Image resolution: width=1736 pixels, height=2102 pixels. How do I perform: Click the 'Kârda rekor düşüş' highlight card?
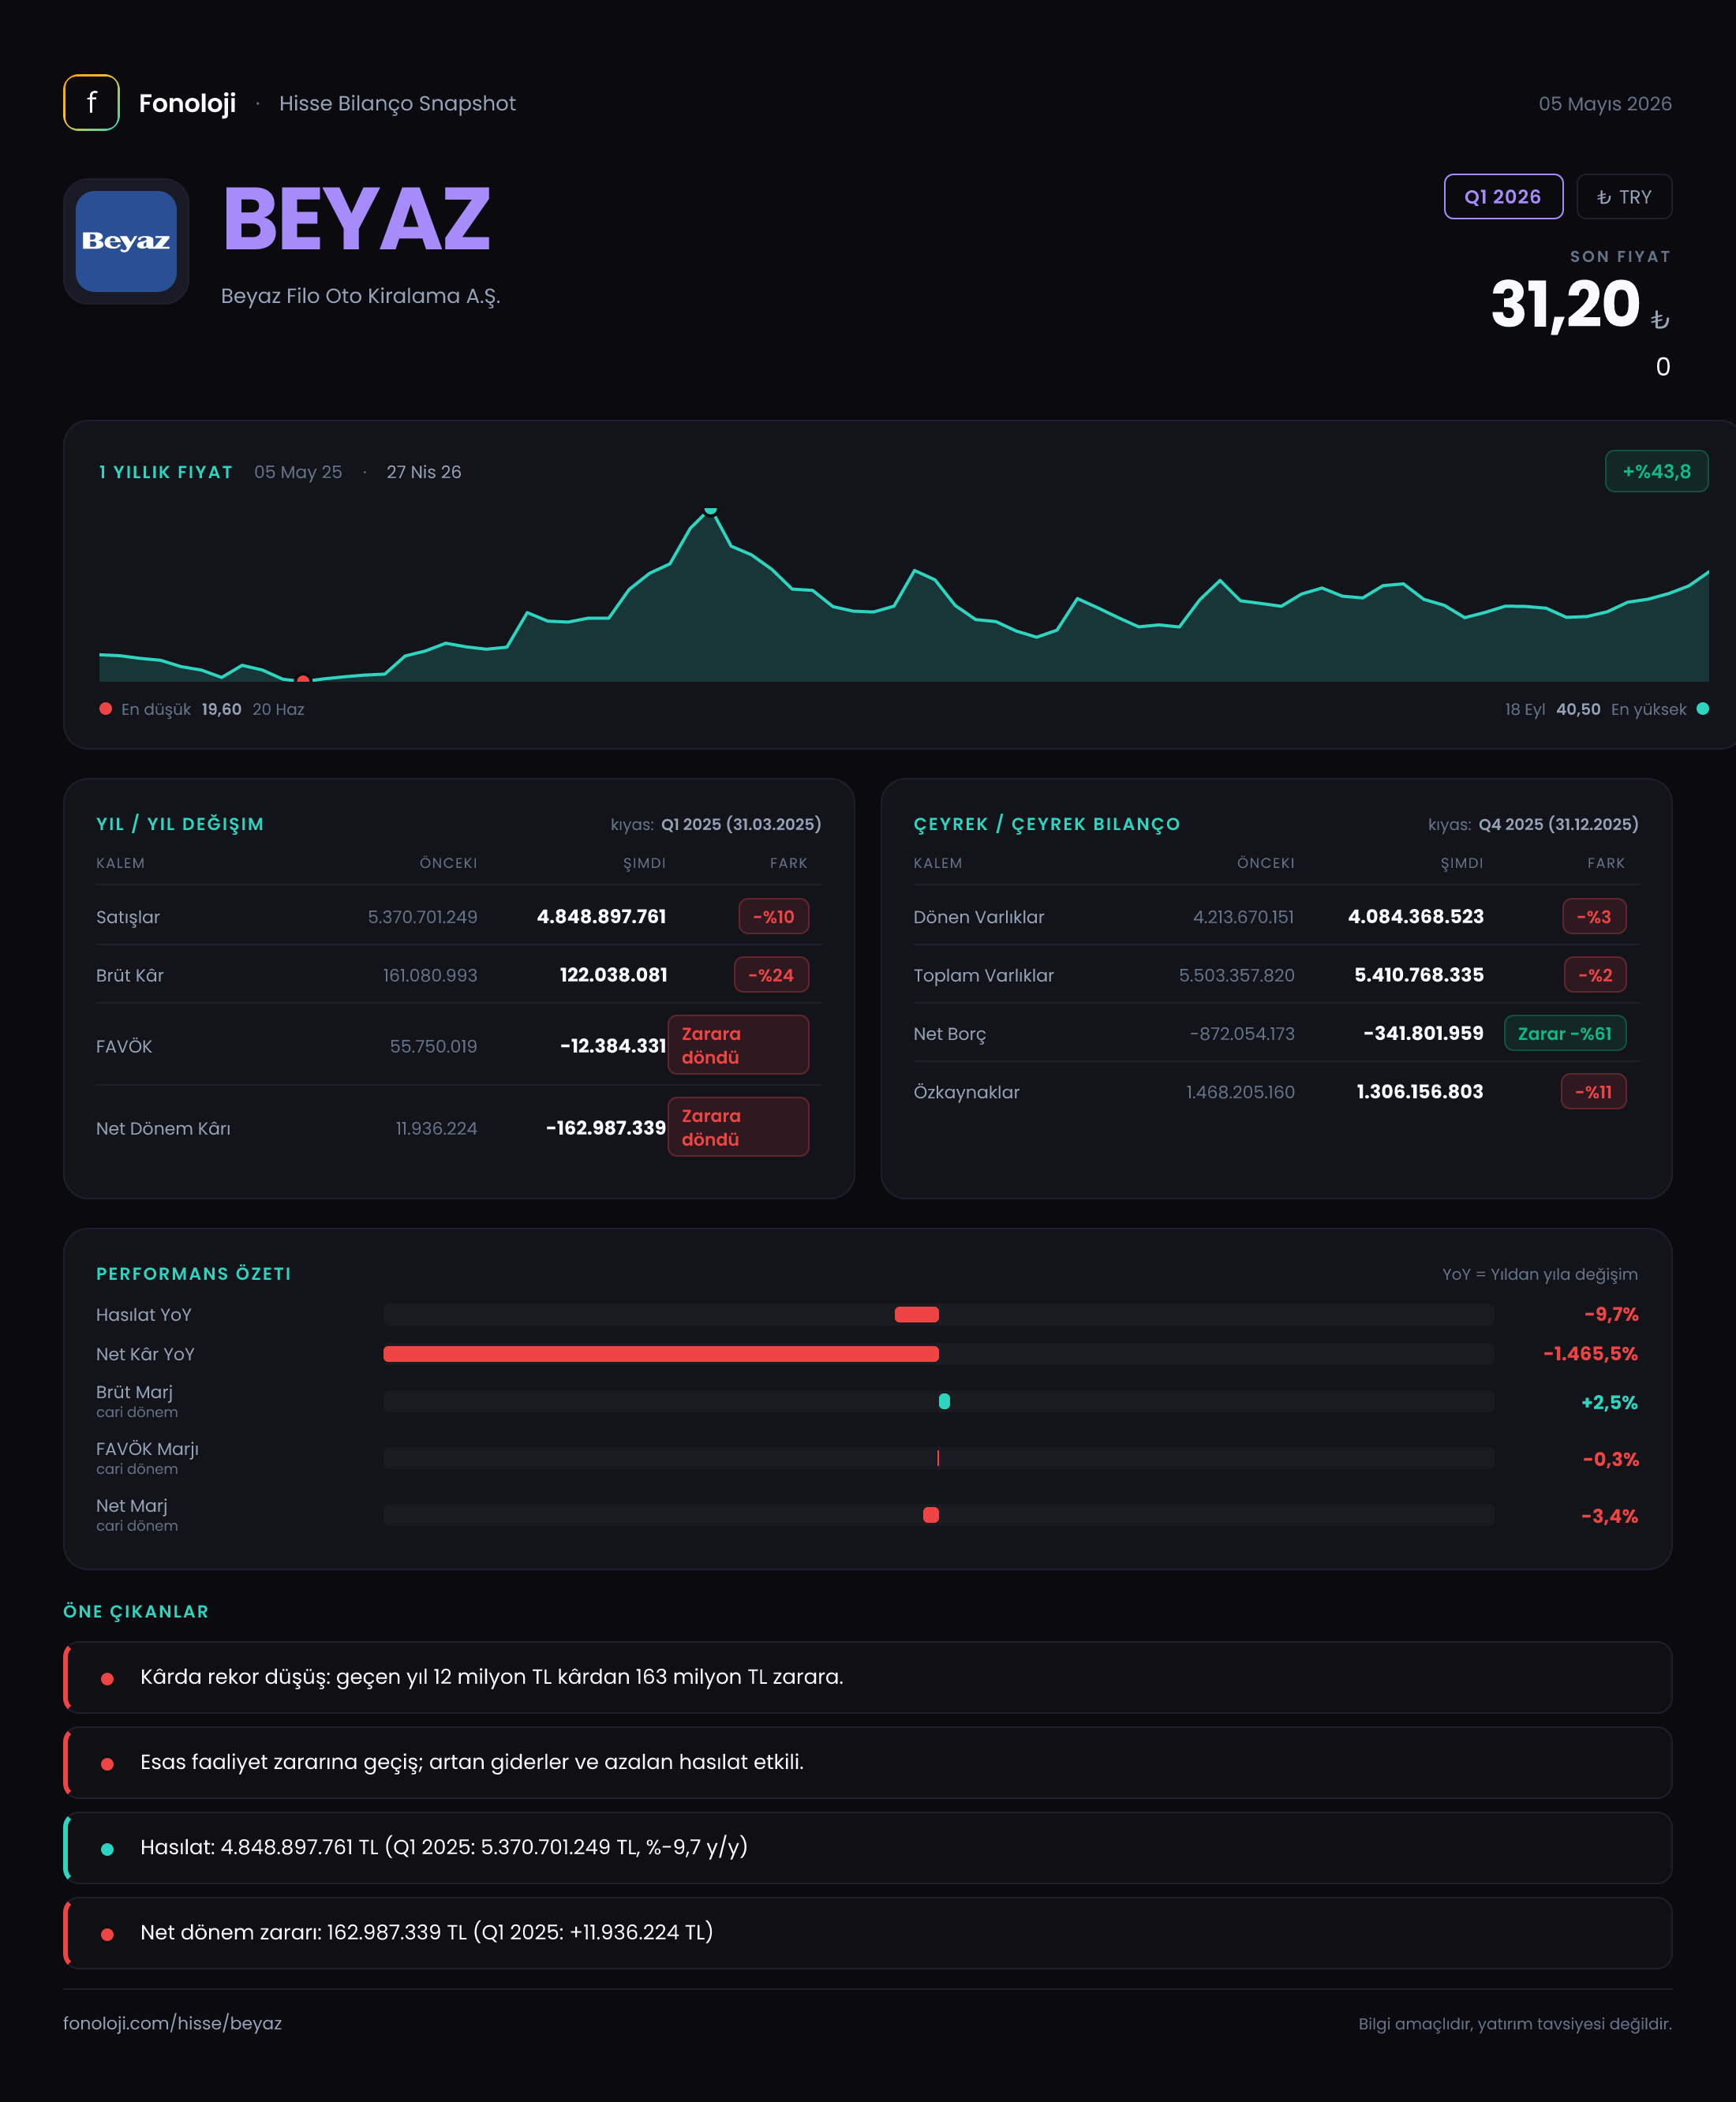[x=868, y=1677]
